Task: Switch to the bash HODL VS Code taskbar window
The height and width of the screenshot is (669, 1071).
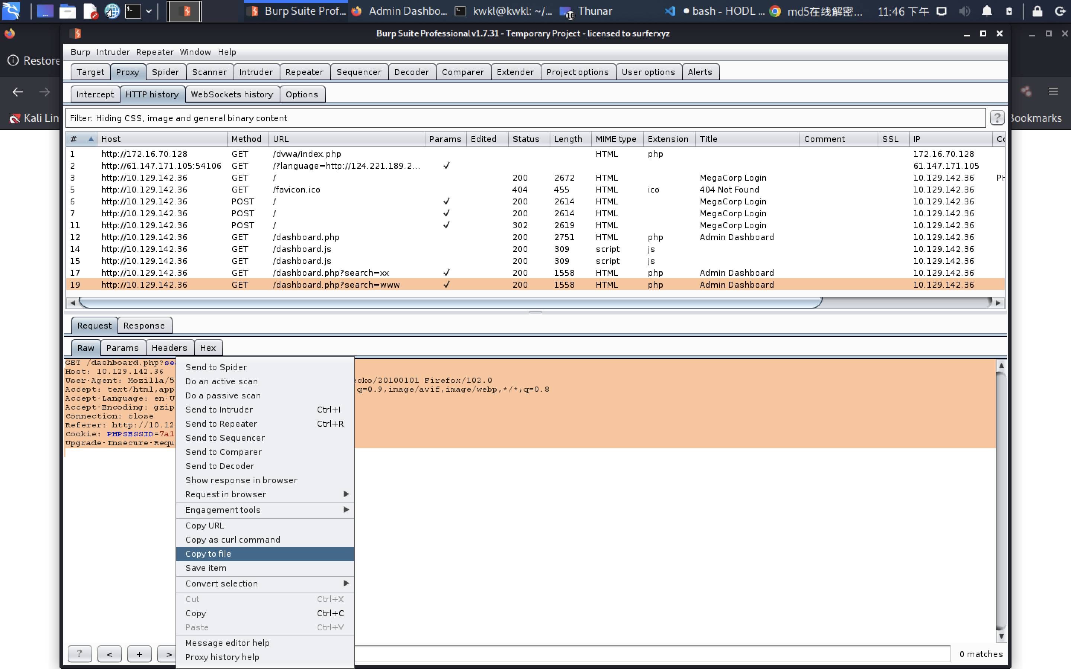Action: point(715,11)
